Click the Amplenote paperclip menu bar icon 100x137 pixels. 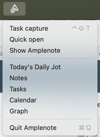(14, 9)
